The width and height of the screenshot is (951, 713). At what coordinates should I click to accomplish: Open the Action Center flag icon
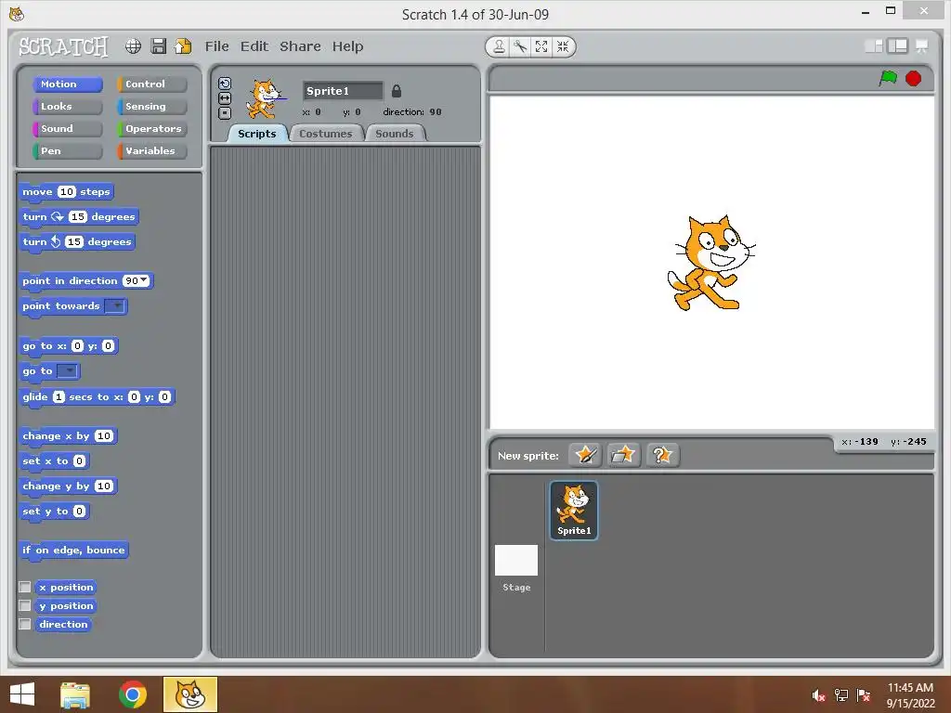pyautogui.click(x=864, y=695)
